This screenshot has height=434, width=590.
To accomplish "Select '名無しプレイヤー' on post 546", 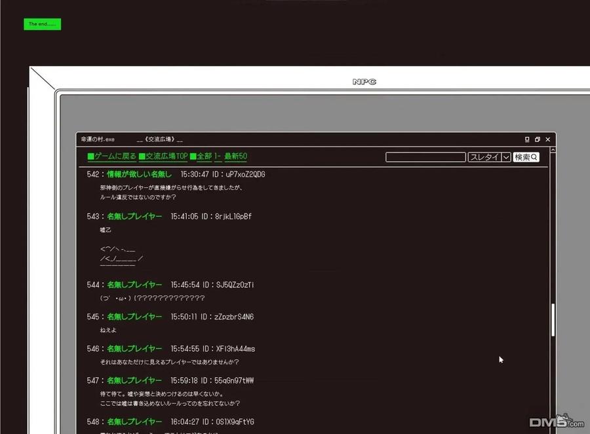I will (134, 349).
